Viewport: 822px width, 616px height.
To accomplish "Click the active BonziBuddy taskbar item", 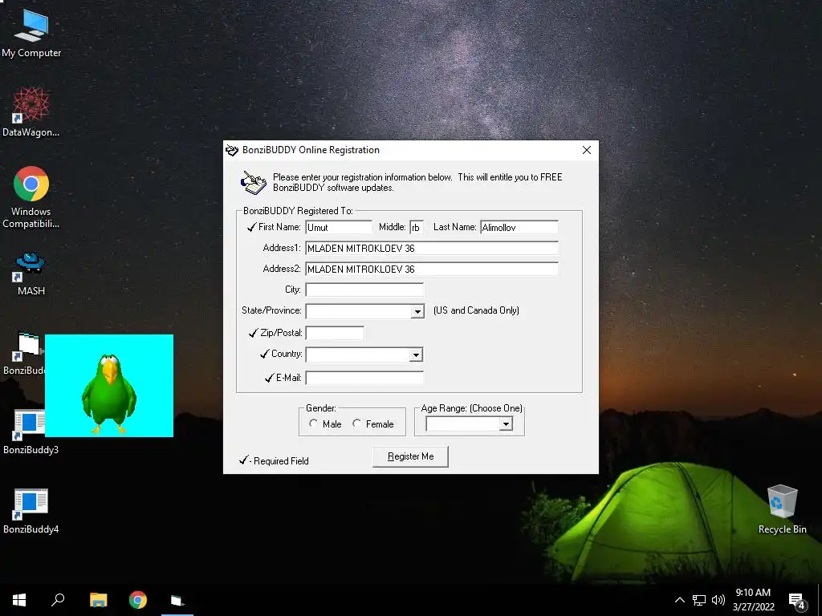I will click(x=177, y=600).
